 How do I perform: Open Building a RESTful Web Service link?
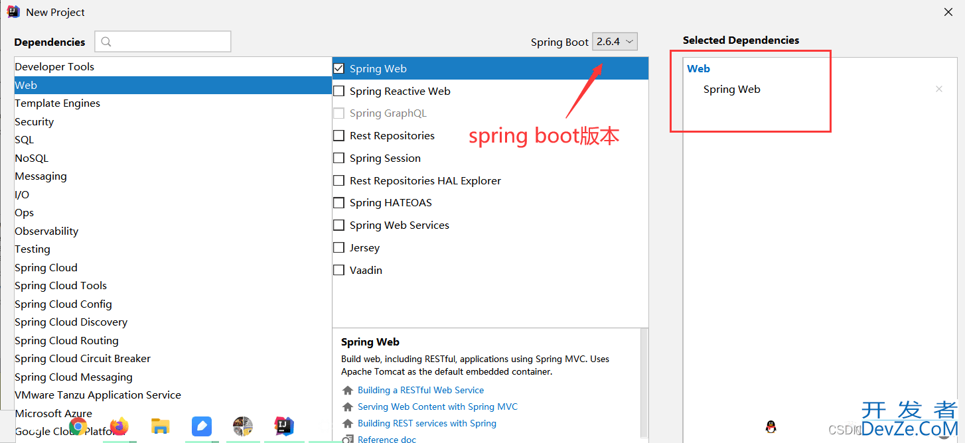421,390
